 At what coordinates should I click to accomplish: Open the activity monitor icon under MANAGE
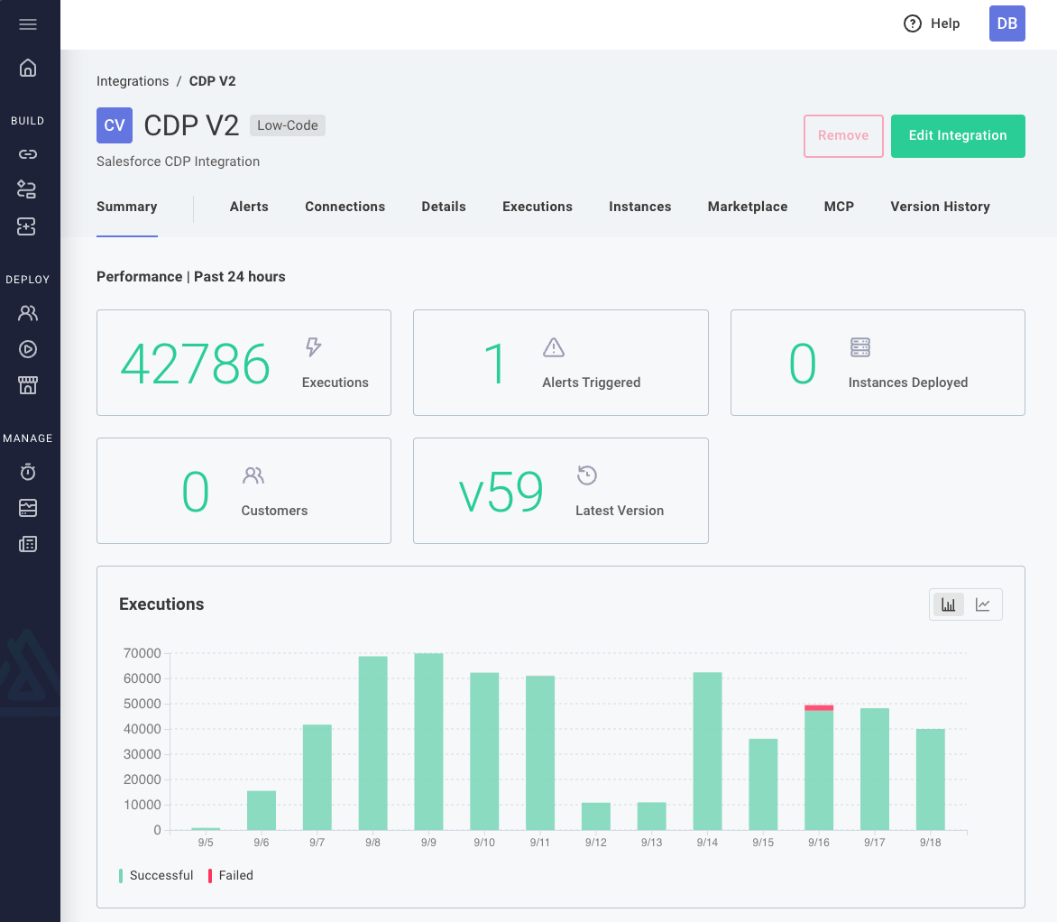tap(28, 508)
